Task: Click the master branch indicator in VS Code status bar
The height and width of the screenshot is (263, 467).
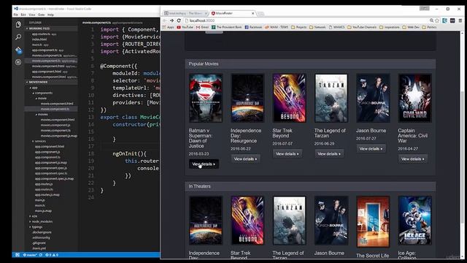Action: pos(30,255)
